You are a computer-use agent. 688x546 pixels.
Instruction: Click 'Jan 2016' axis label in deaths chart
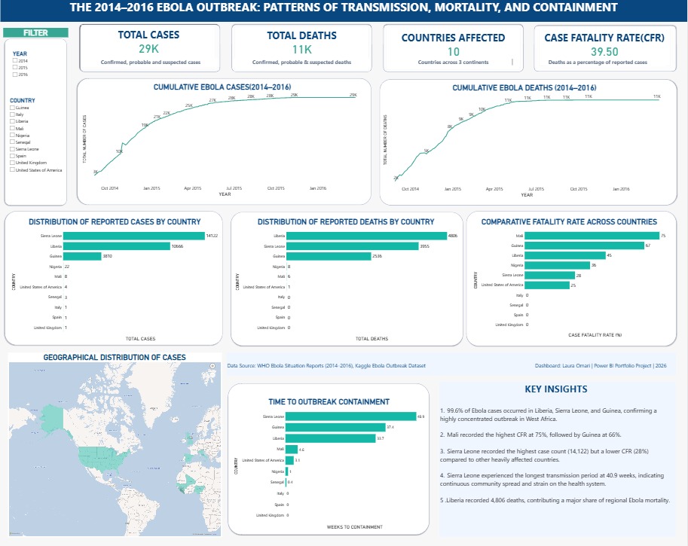coord(621,189)
